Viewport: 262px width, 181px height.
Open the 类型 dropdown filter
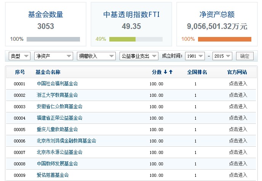pyautogui.click(x=19, y=56)
